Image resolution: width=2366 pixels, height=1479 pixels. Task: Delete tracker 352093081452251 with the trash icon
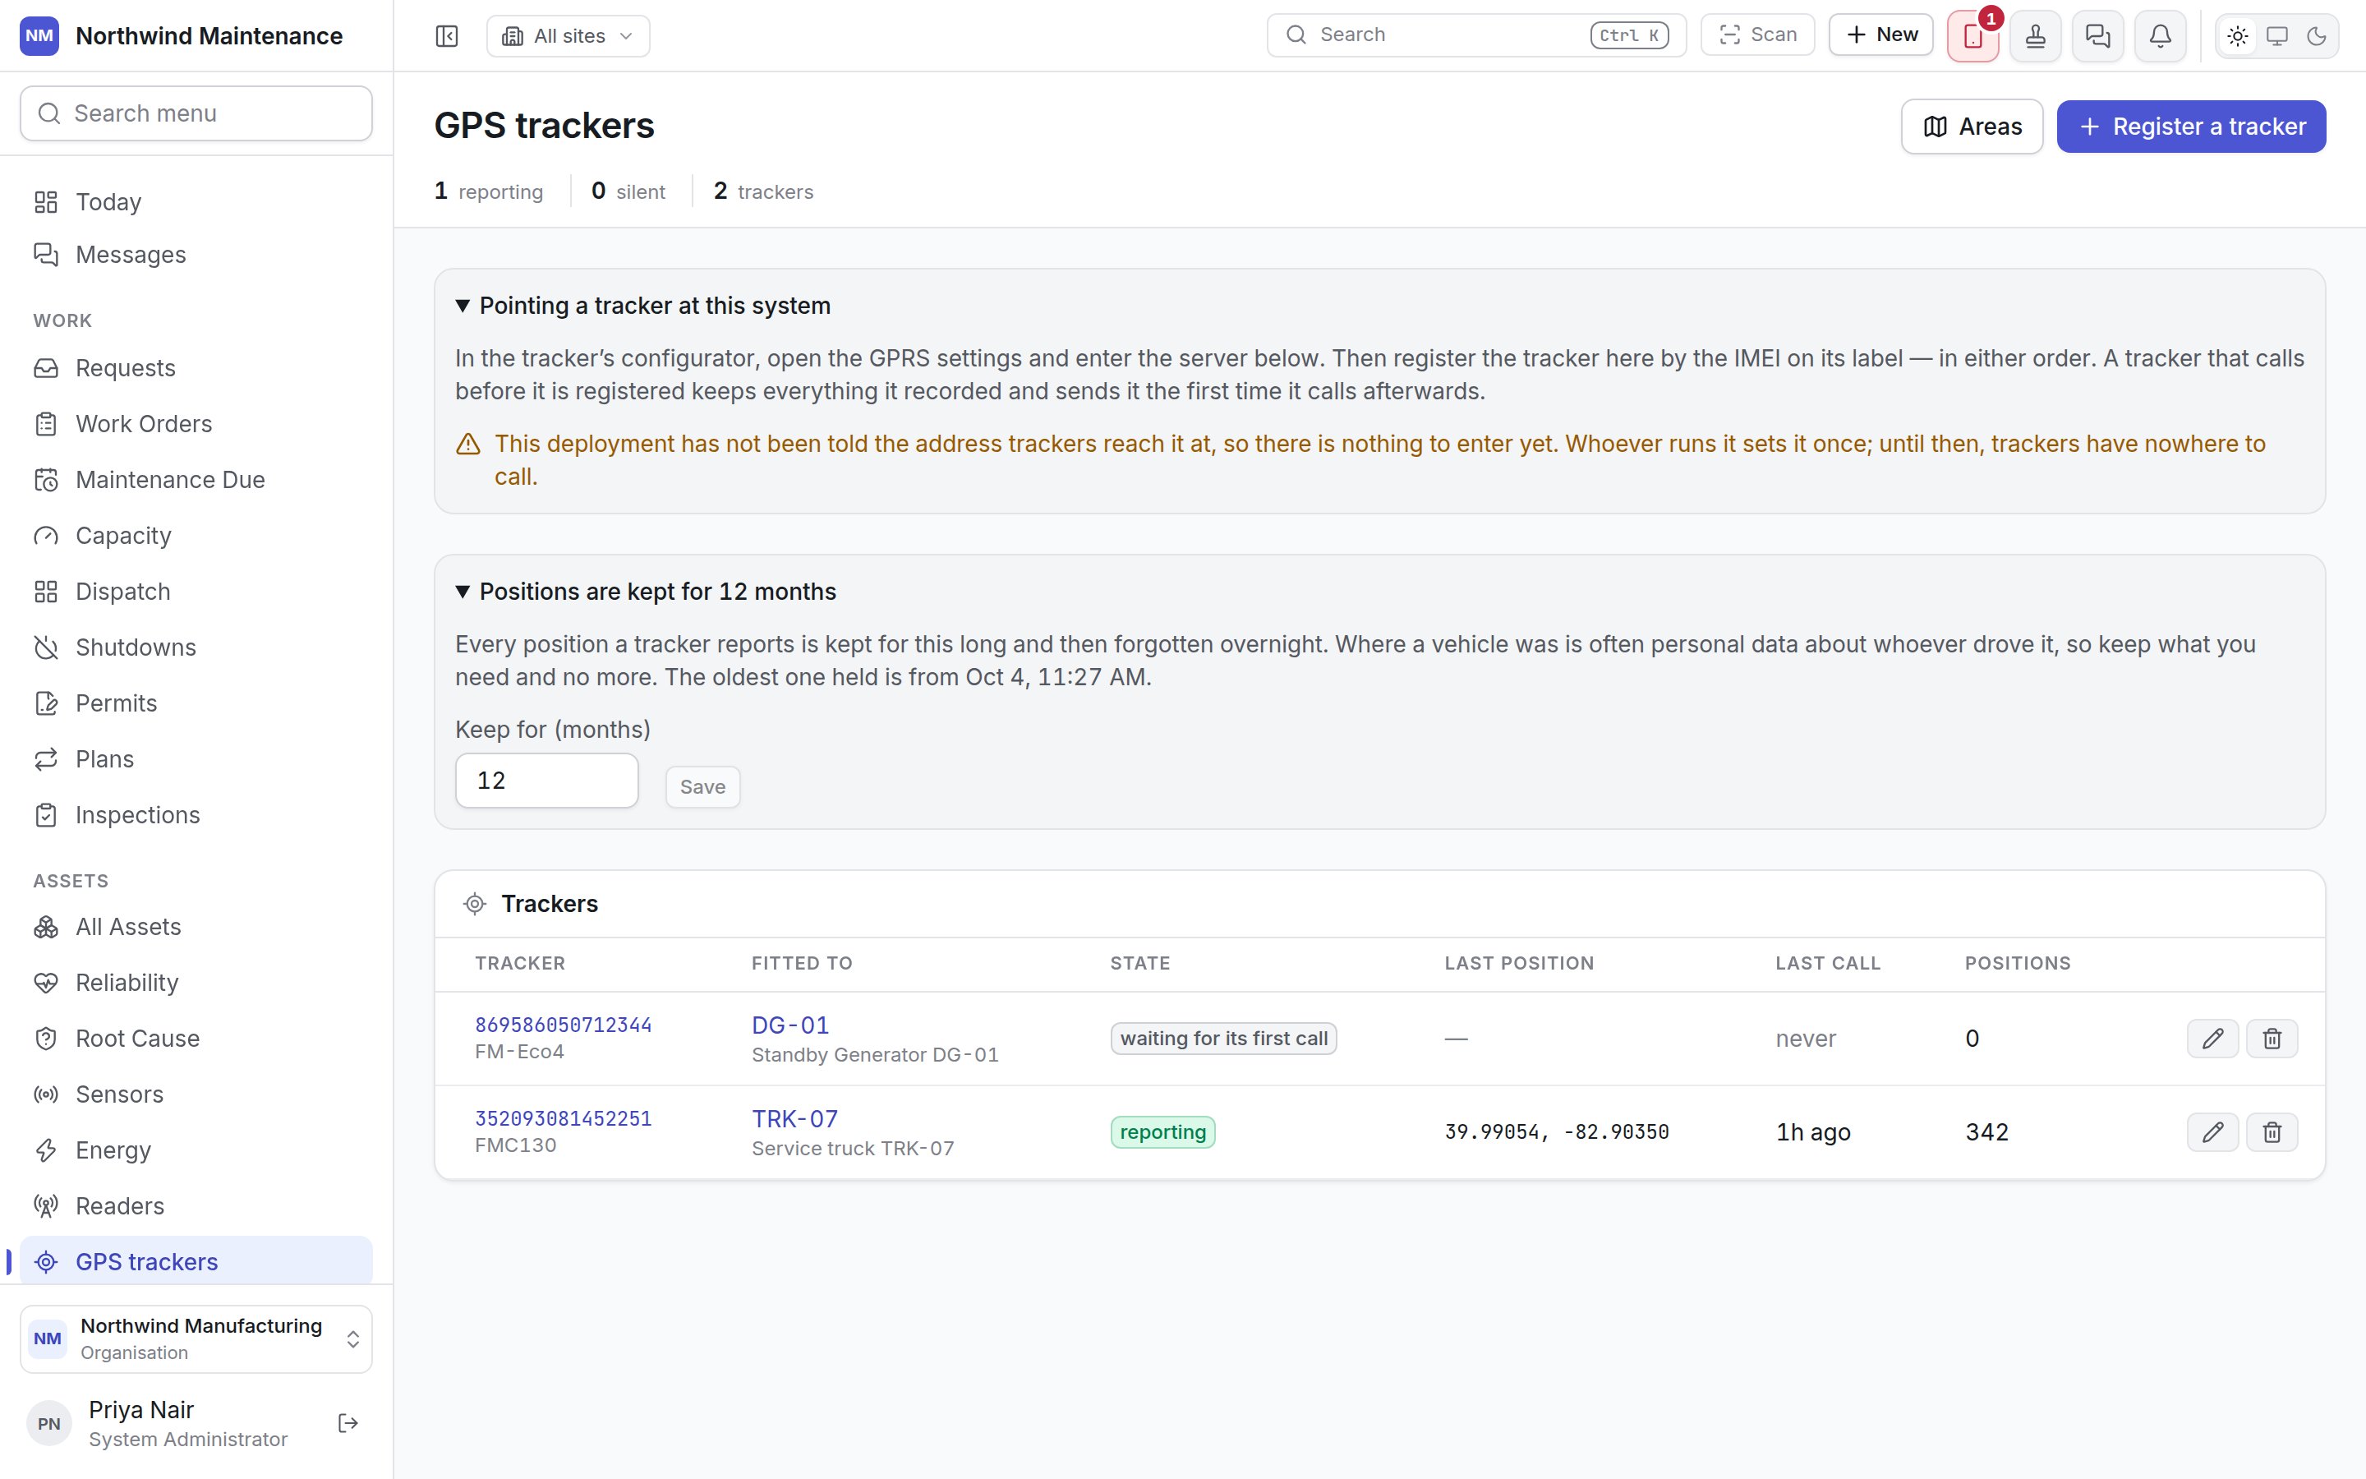[2272, 1131]
